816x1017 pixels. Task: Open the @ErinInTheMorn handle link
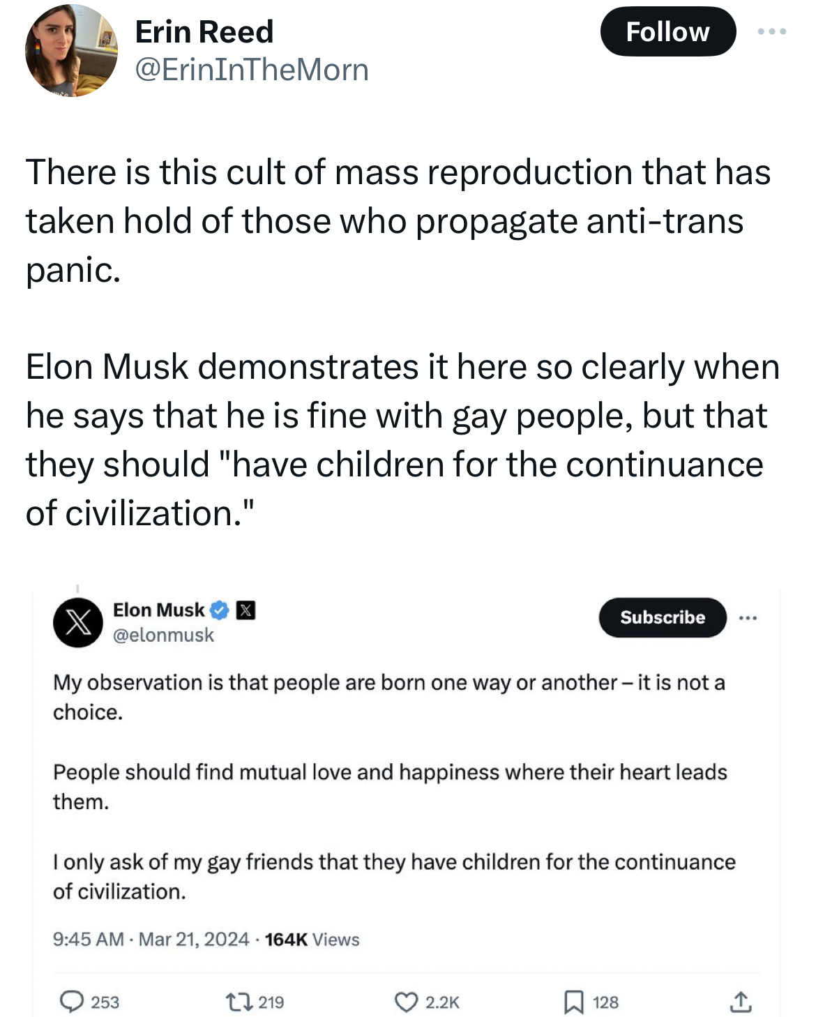251,70
